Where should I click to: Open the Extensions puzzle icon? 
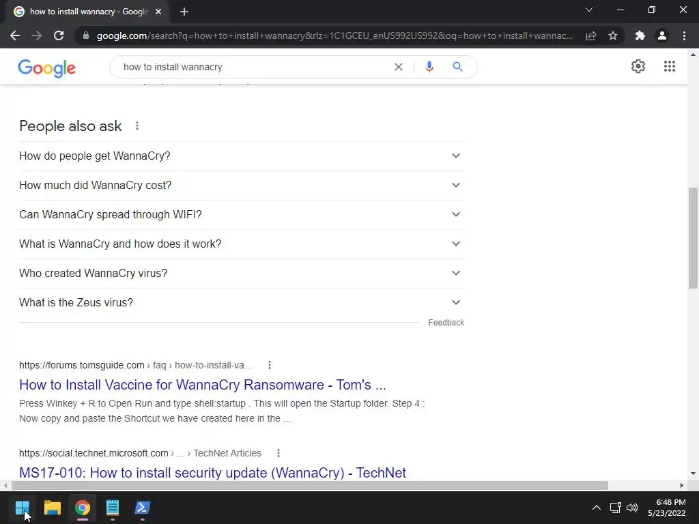pyautogui.click(x=640, y=35)
